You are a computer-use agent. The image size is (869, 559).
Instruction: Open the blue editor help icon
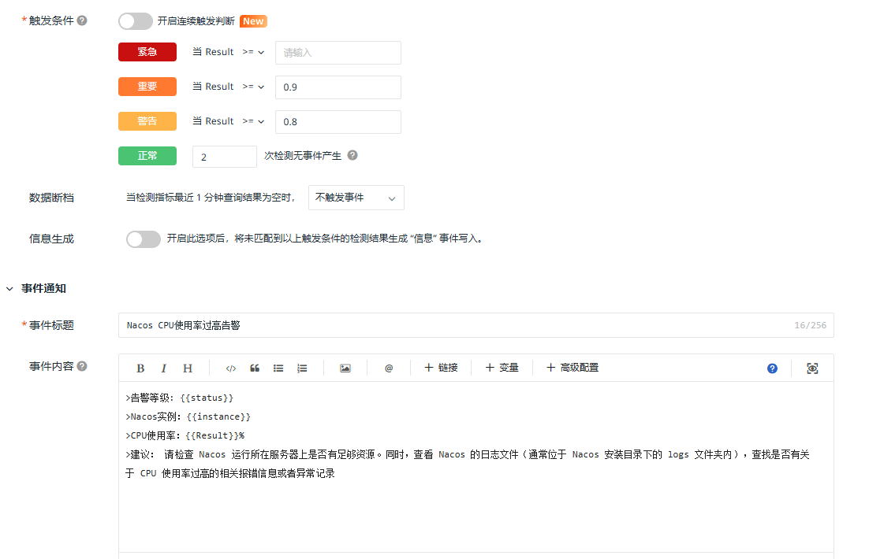[x=772, y=368]
